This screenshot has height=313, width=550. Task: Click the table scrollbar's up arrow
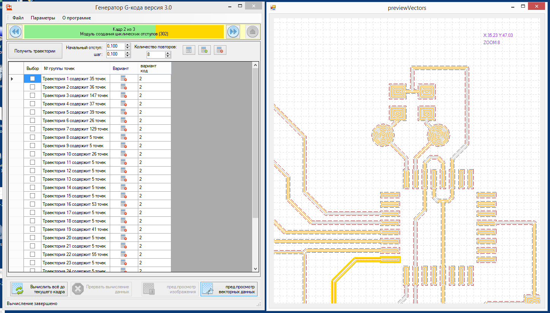pyautogui.click(x=255, y=65)
